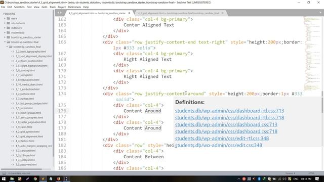
Task: Open 3_11_jumbotron.html file
Action: coord(27,89)
